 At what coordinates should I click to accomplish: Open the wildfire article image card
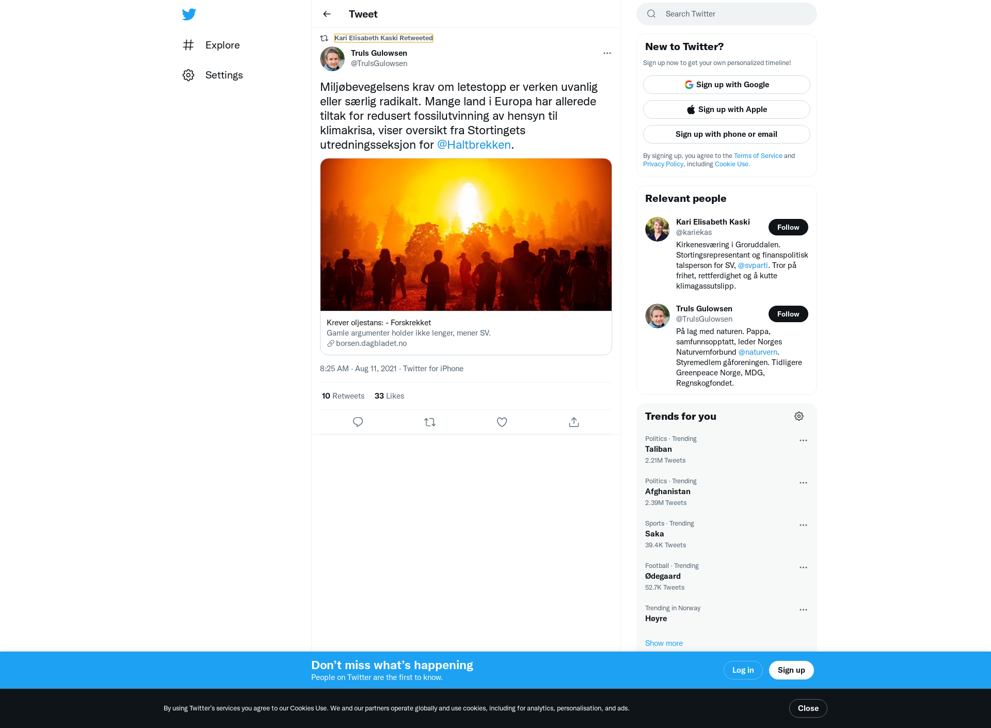(x=466, y=257)
